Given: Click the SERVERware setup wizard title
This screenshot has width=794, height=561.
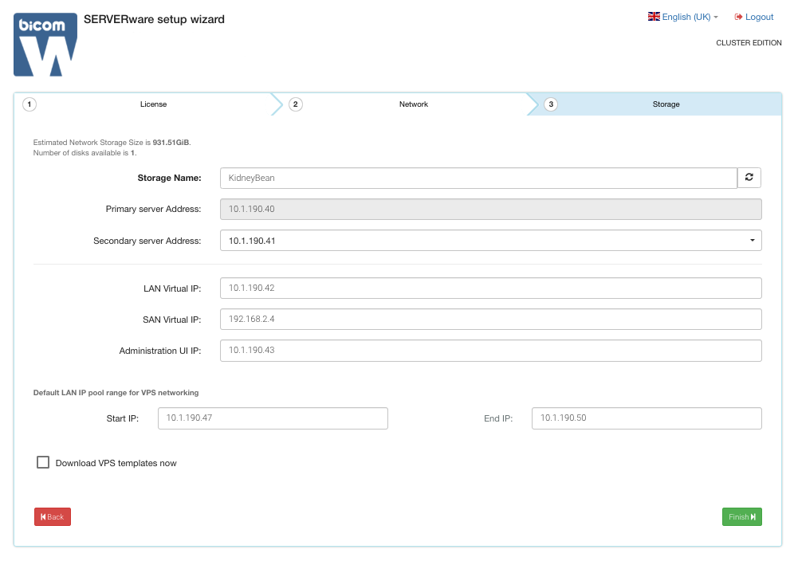Looking at the screenshot, I should (154, 19).
